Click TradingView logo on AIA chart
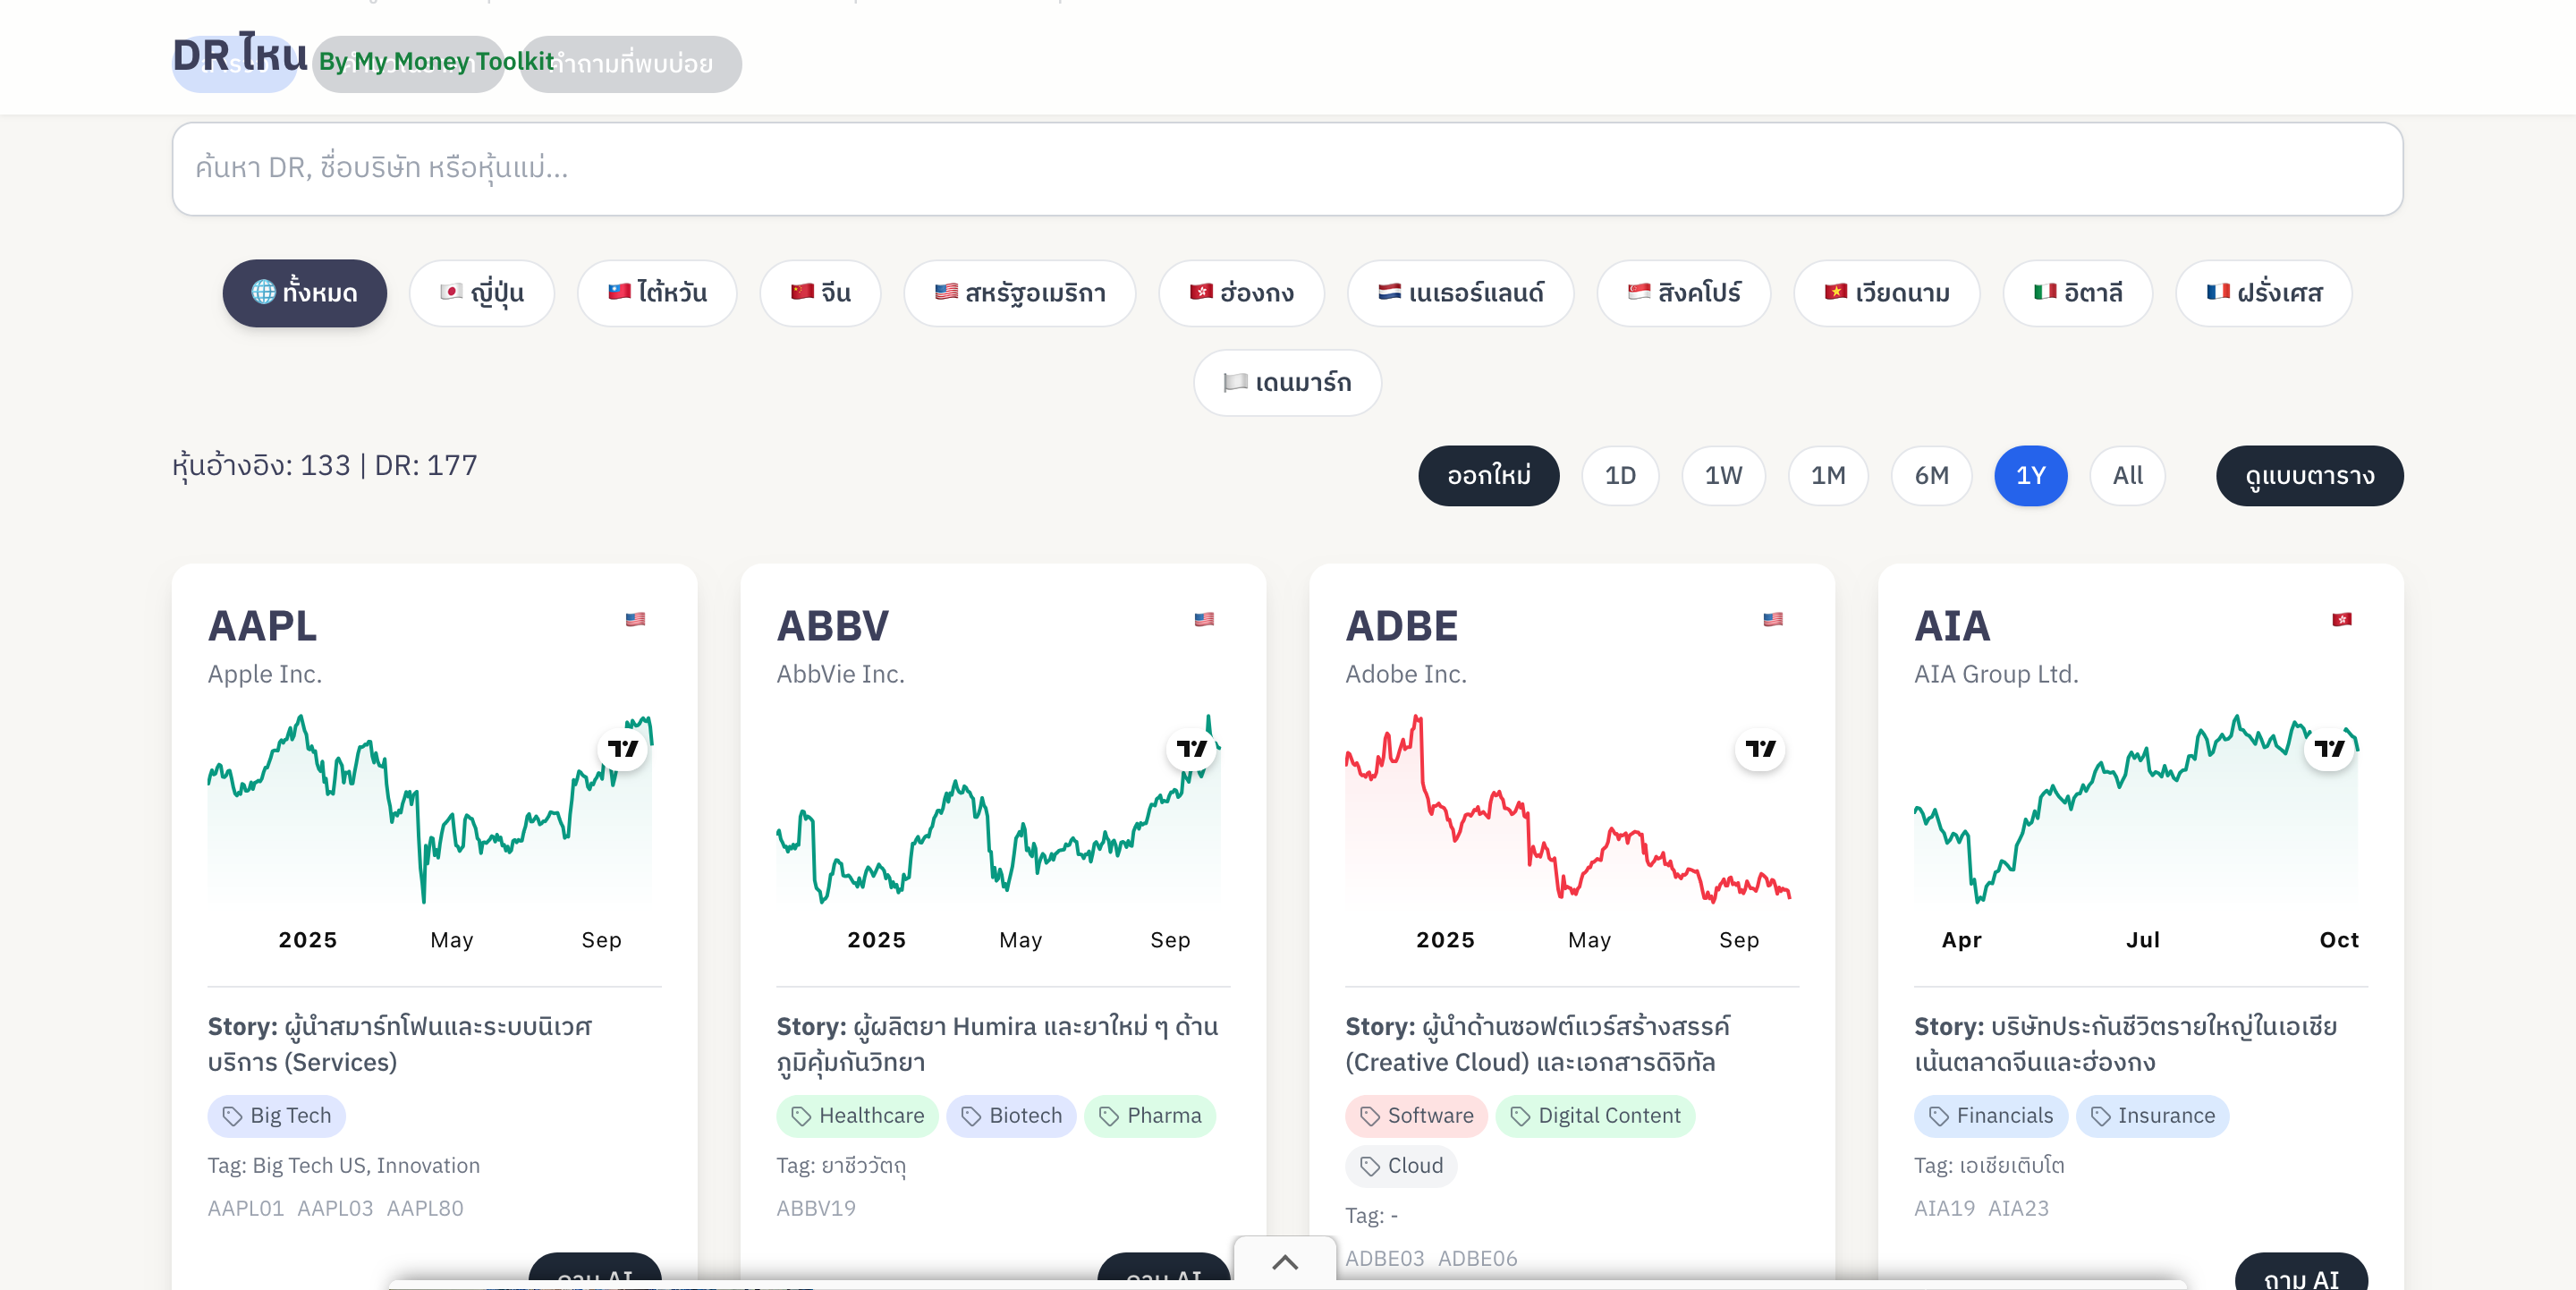This screenshot has width=2576, height=1290. 2329,748
